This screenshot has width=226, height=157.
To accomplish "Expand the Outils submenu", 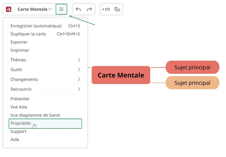I will coord(45,70).
